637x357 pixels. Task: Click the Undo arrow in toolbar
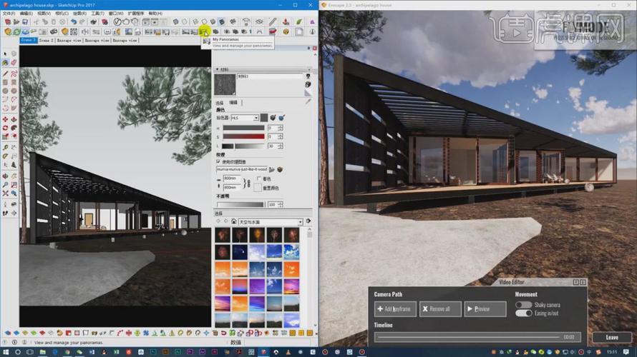pos(74,22)
